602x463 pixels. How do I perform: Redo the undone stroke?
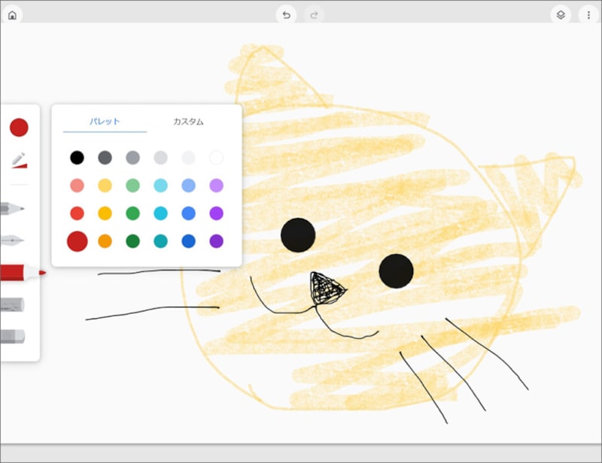pos(314,13)
